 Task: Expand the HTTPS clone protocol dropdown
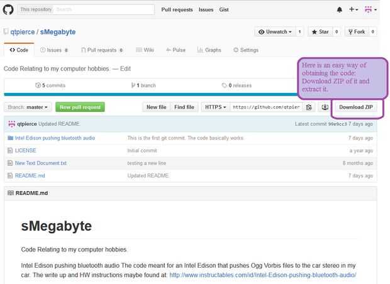[x=216, y=107]
